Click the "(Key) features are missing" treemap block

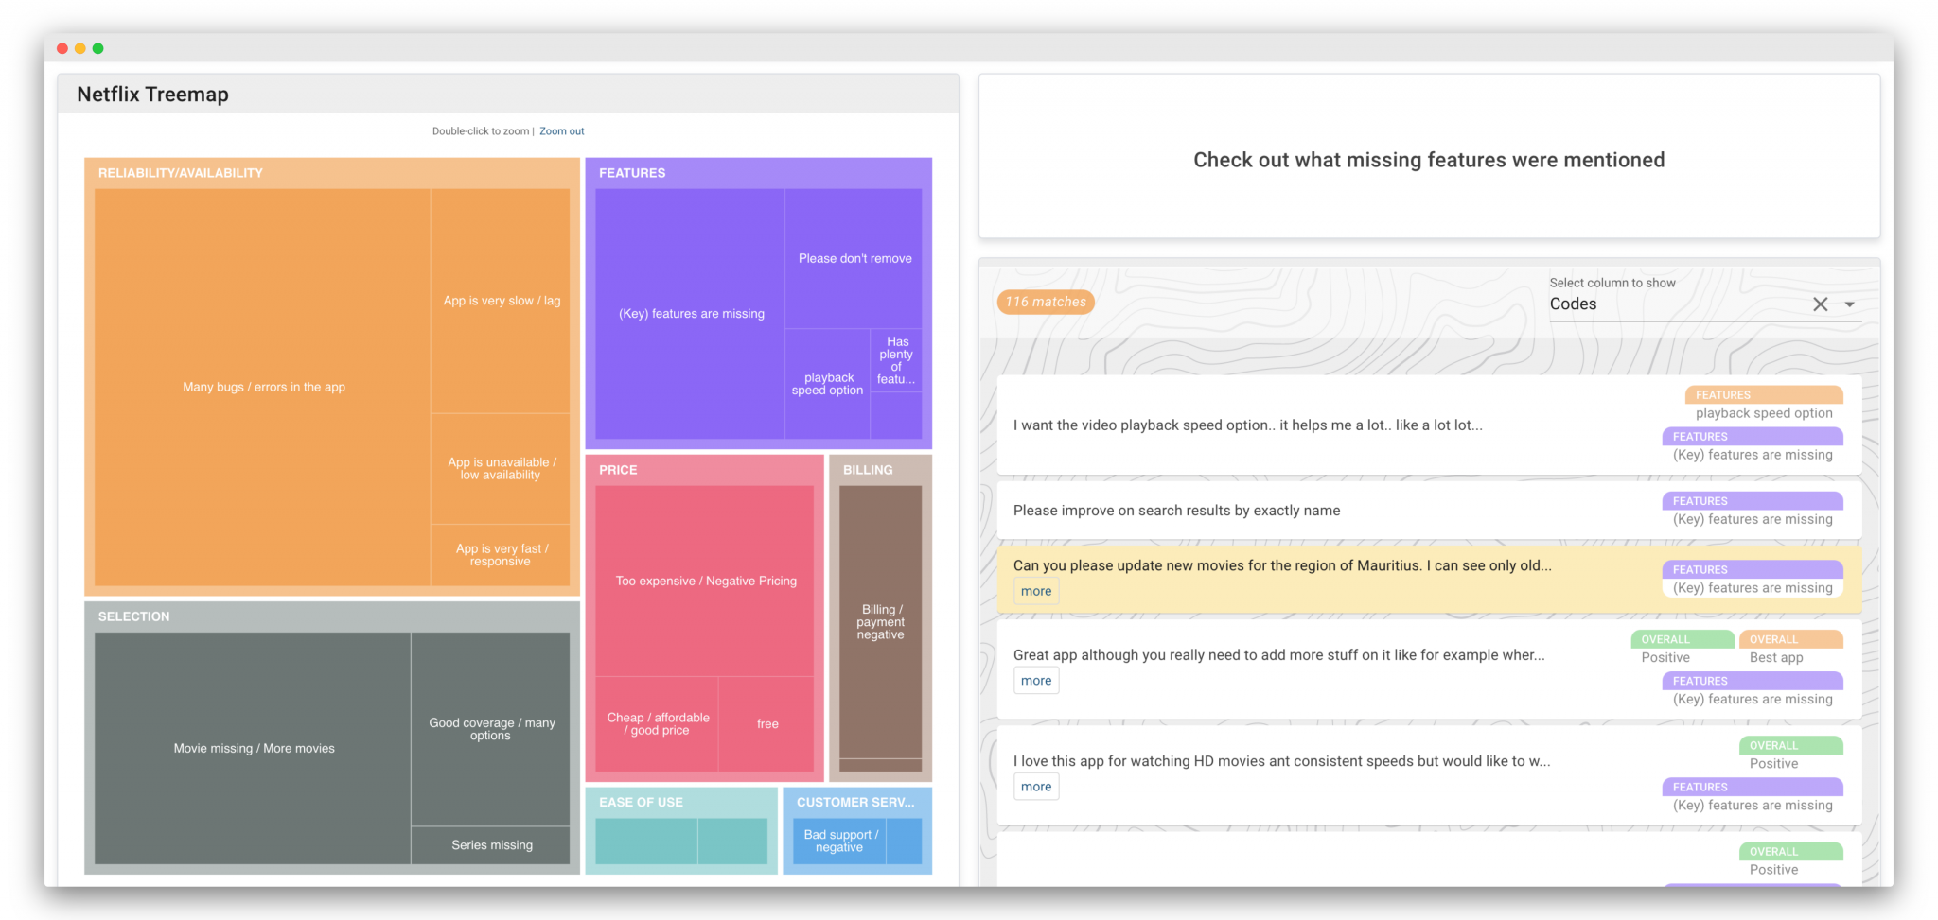tap(690, 313)
